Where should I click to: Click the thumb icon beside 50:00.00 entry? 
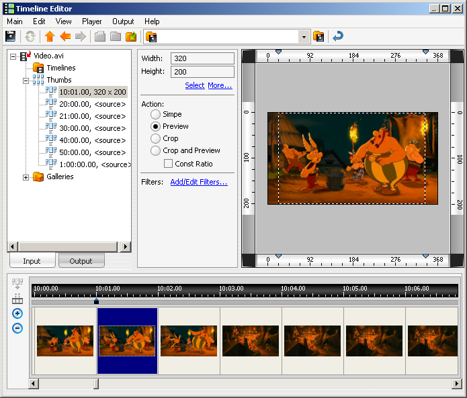pyautogui.click(x=51, y=151)
